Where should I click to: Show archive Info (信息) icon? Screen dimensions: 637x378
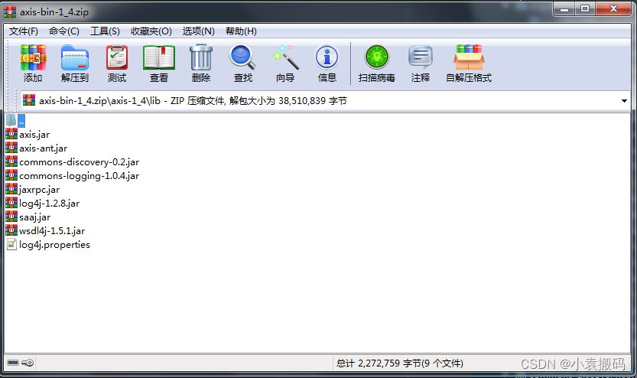[327, 57]
